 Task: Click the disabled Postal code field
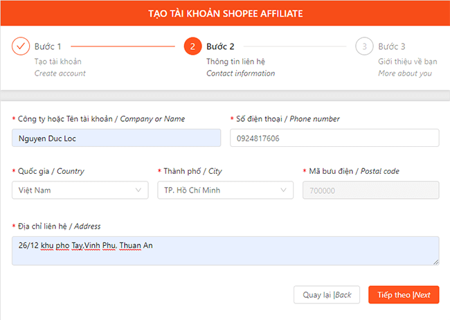point(370,190)
